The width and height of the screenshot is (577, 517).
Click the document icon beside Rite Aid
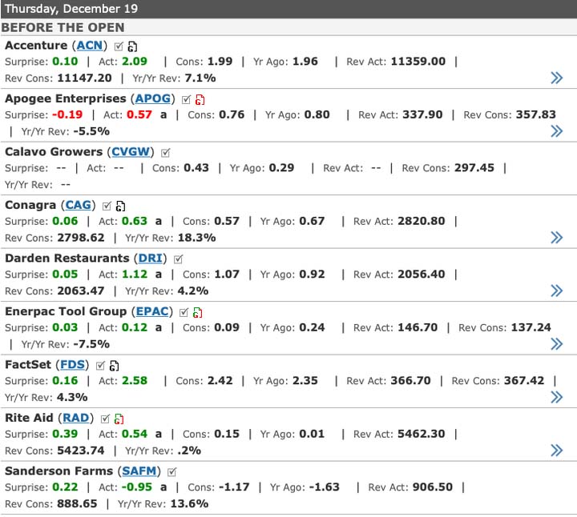pyautogui.click(x=118, y=419)
